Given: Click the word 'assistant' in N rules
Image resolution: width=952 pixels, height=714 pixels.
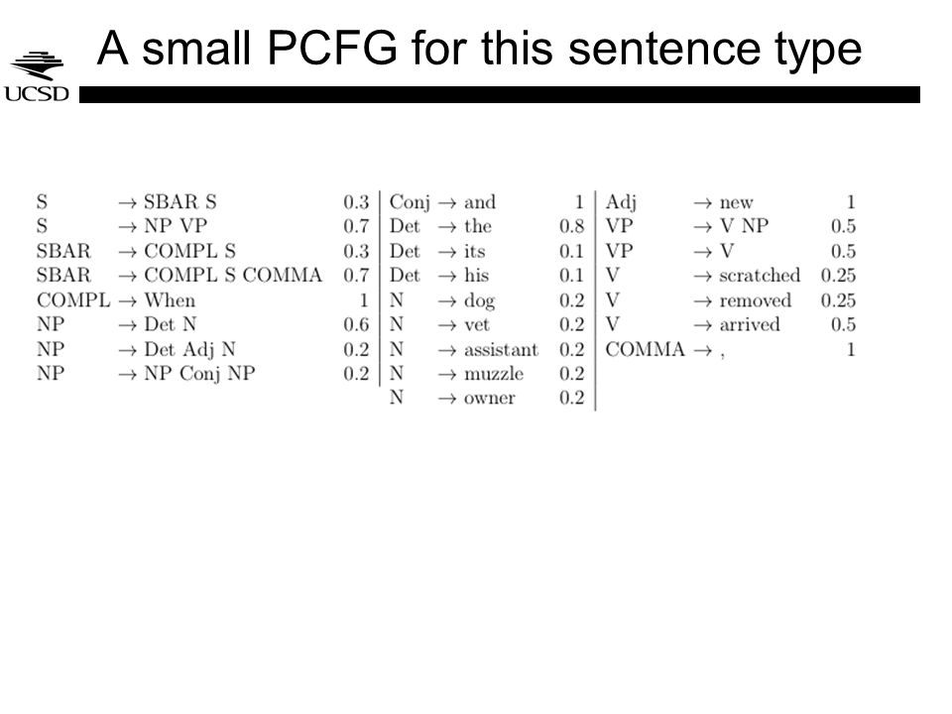Looking at the screenshot, I should 501,350.
